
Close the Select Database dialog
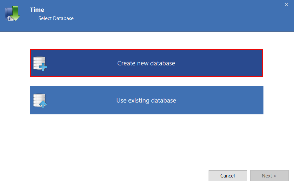click(286, 5)
